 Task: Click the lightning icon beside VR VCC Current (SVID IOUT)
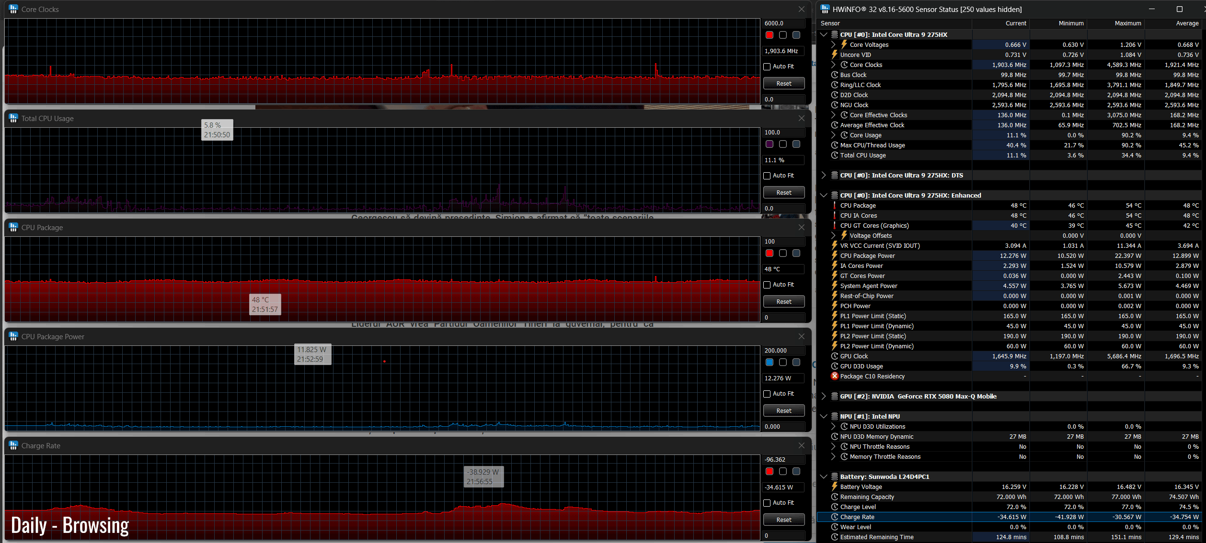pyautogui.click(x=835, y=245)
